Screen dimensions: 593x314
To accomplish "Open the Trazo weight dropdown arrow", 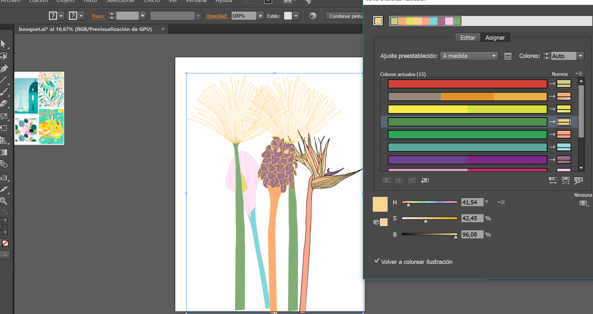I will coord(142,16).
